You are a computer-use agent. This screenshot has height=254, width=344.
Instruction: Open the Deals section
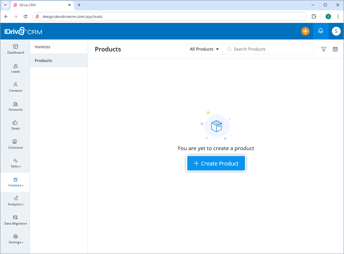(x=15, y=125)
